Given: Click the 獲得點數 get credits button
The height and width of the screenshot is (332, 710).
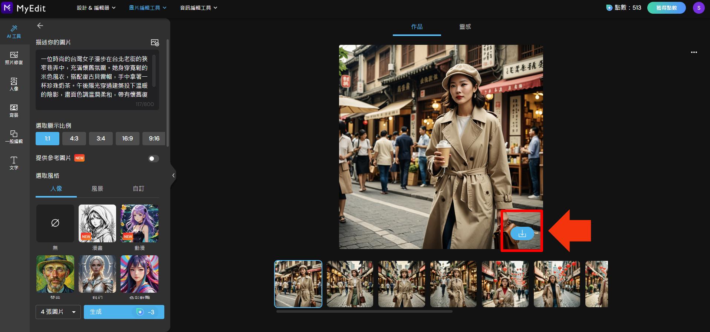Looking at the screenshot, I should click(666, 8).
